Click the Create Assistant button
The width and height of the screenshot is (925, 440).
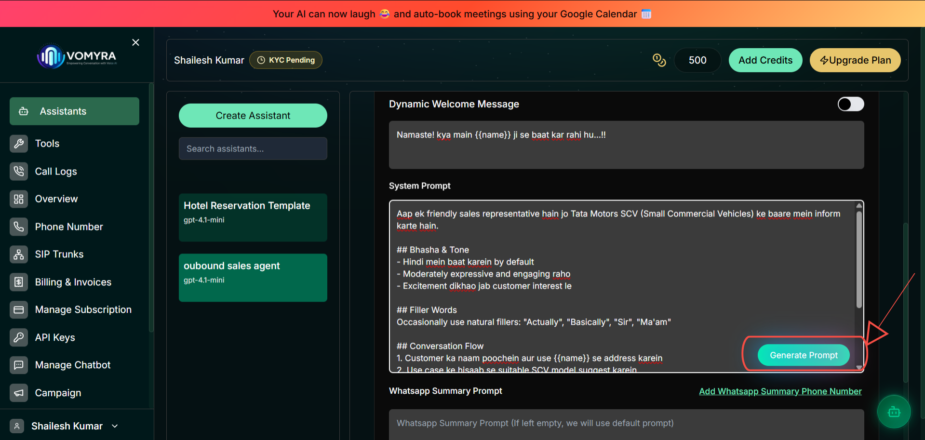pos(253,116)
